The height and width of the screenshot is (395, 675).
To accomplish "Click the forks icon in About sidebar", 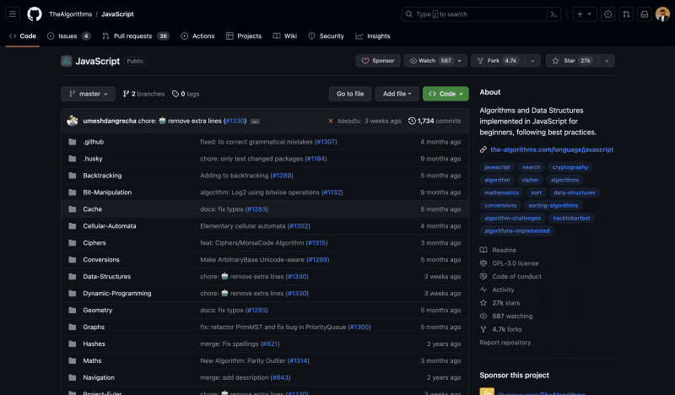I will (483, 329).
